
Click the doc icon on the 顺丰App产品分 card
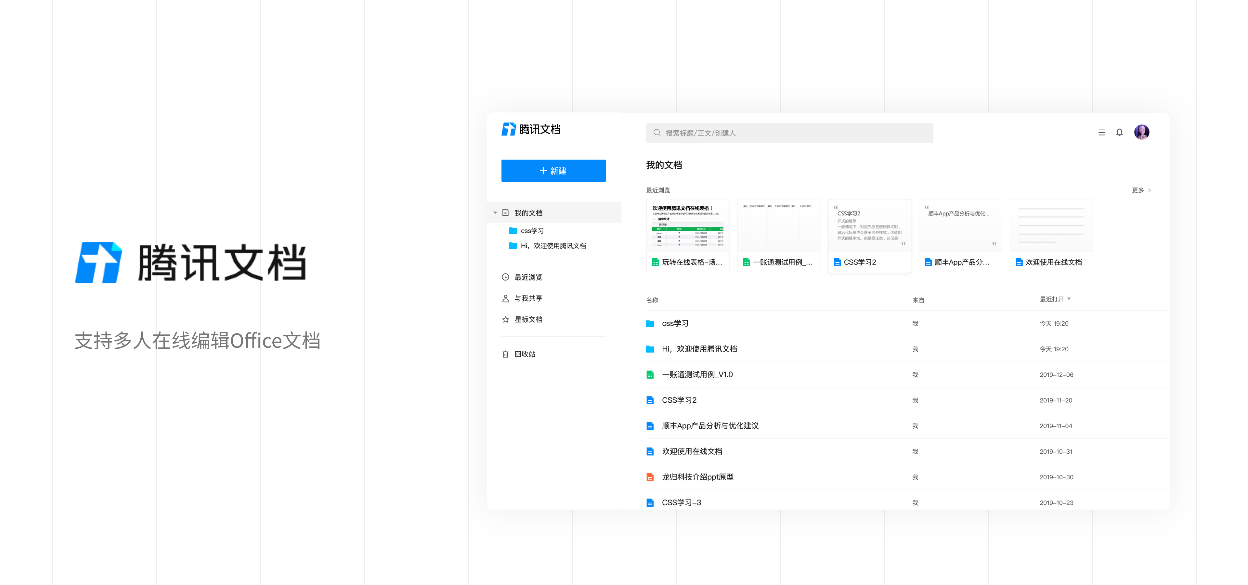point(928,263)
